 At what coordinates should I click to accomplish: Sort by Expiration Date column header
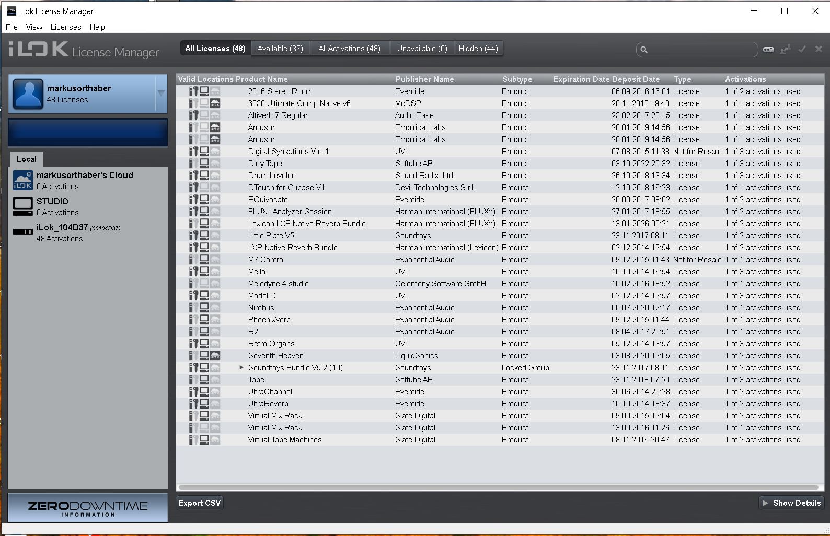click(581, 79)
